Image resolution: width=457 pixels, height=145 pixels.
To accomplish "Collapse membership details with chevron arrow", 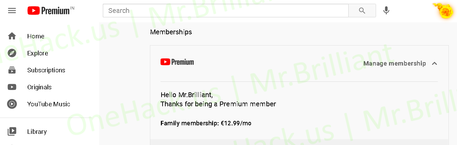I will pos(434,64).
